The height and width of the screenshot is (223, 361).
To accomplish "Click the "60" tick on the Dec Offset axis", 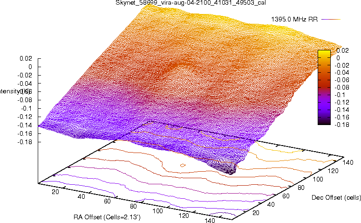I will (x=286, y=196).
